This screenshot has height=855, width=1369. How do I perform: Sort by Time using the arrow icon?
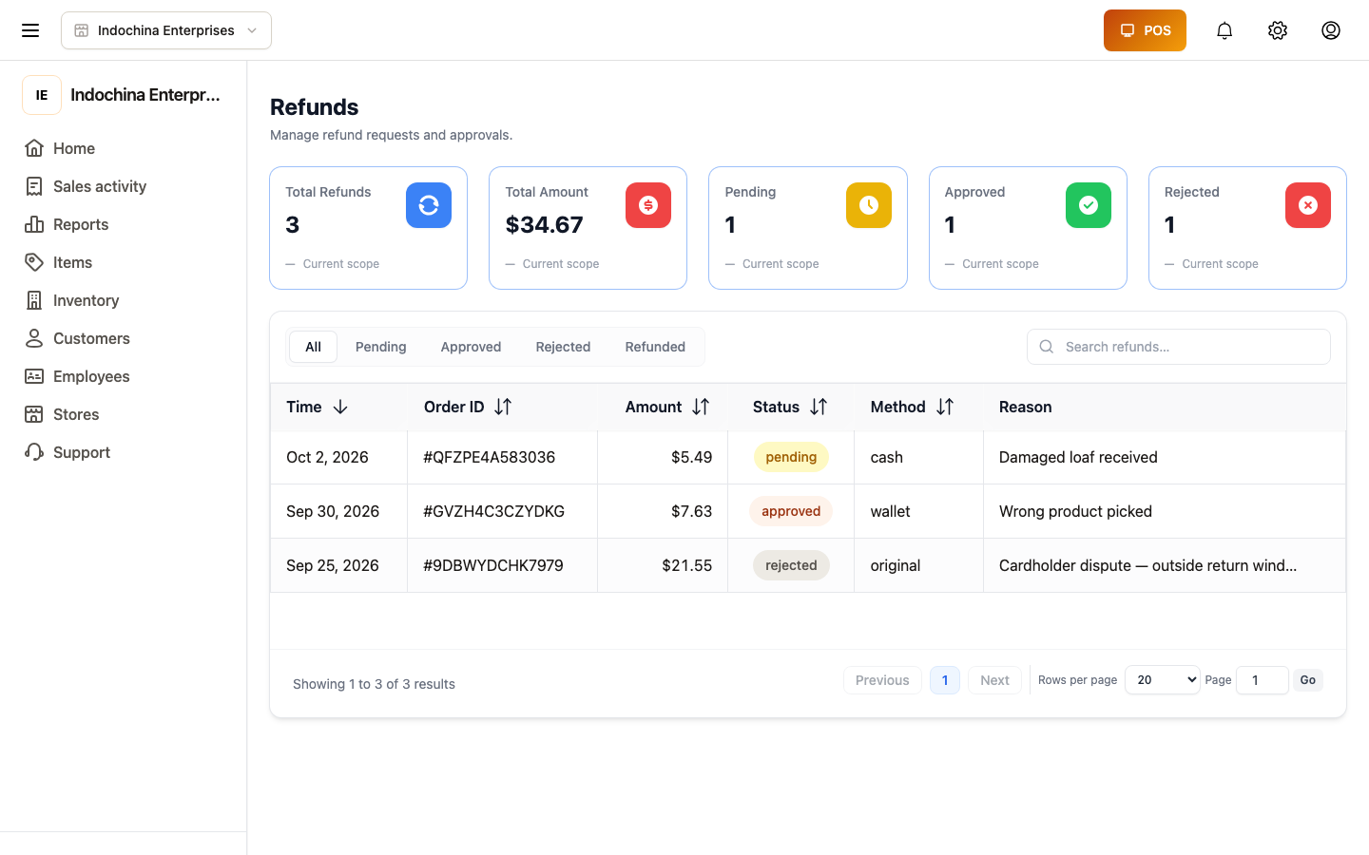tap(340, 407)
